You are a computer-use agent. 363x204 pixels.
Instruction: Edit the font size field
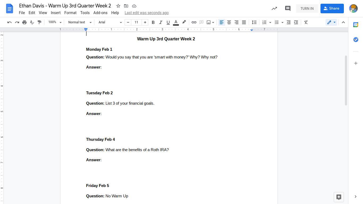136,22
